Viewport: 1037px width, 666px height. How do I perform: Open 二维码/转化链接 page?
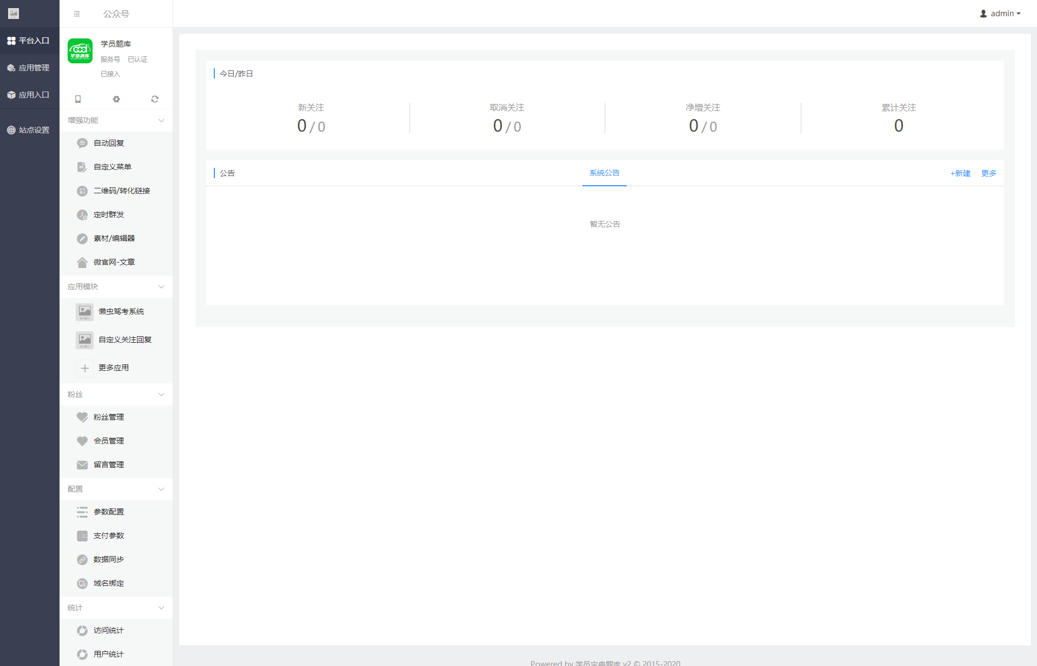(x=122, y=191)
